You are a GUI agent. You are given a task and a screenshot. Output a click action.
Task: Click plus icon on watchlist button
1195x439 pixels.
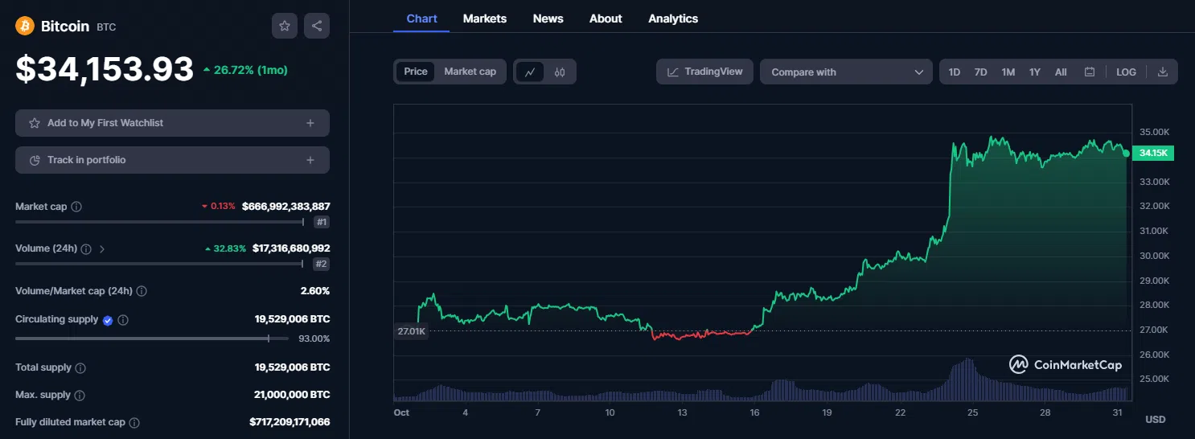[310, 123]
